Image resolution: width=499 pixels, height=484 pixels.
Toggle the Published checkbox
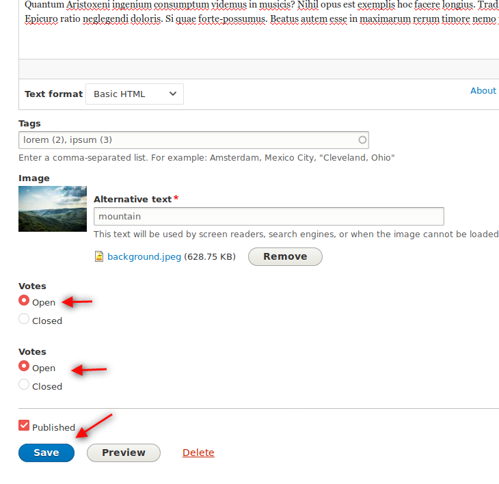(24, 425)
